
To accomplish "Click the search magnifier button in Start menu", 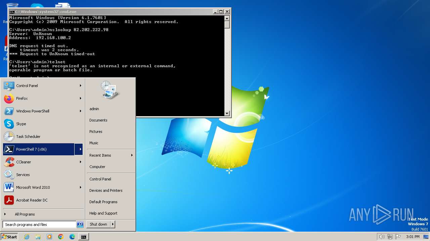I will click(80, 225).
